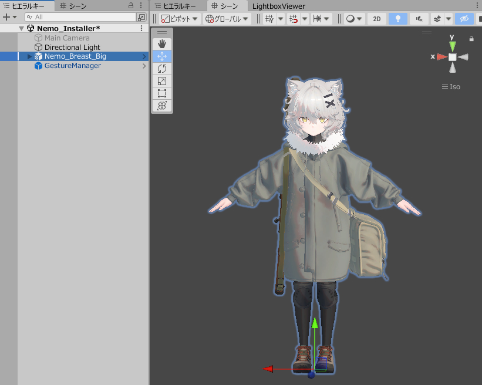
Task: Open the scene effects dropdown arrow
Action: (449, 19)
